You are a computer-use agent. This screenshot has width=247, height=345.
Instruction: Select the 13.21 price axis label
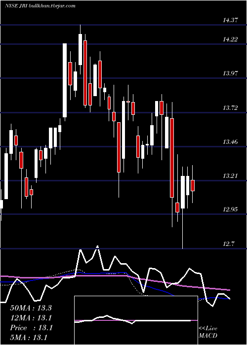tap(230, 176)
